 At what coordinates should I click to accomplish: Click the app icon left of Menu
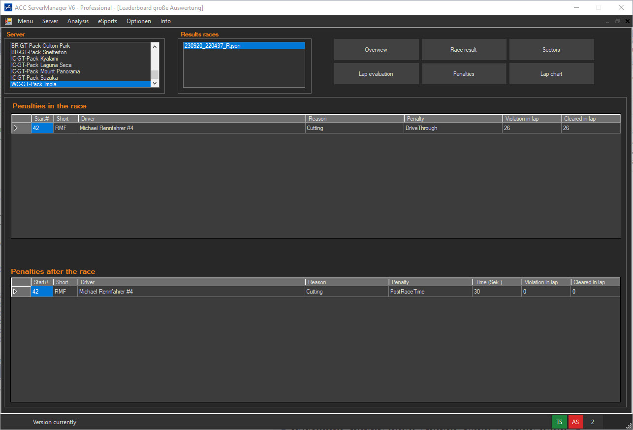pos(8,21)
